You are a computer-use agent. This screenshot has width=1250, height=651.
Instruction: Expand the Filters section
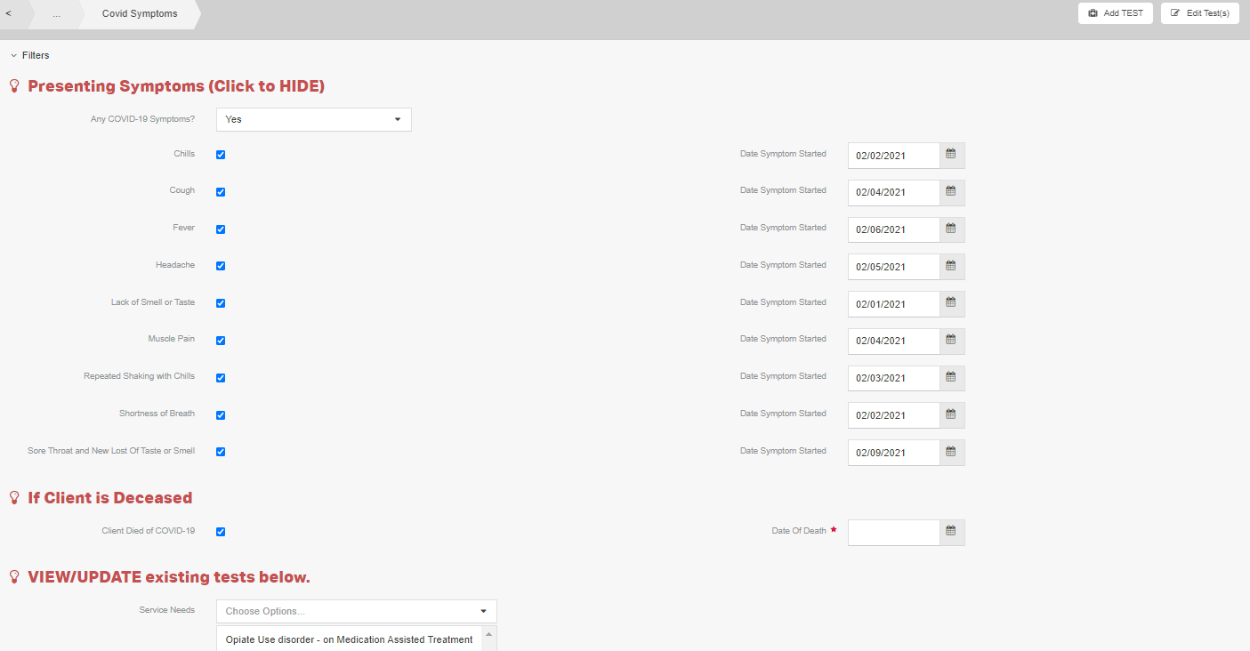30,55
